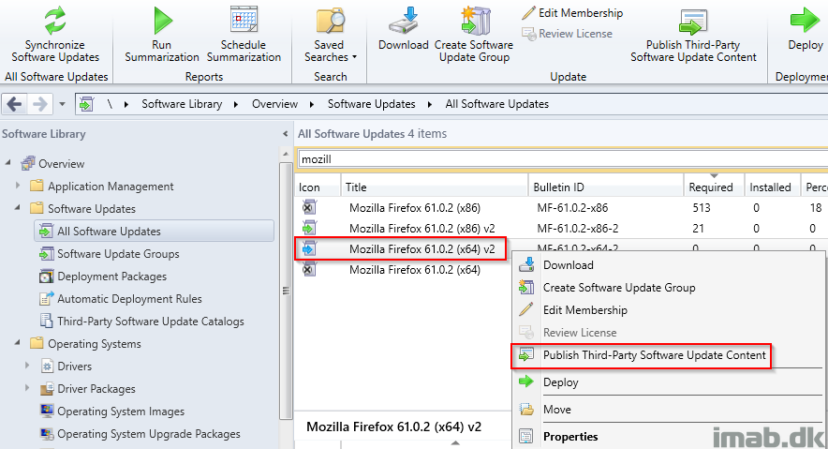Click Edit Membership pencil in ribbon

click(x=528, y=13)
